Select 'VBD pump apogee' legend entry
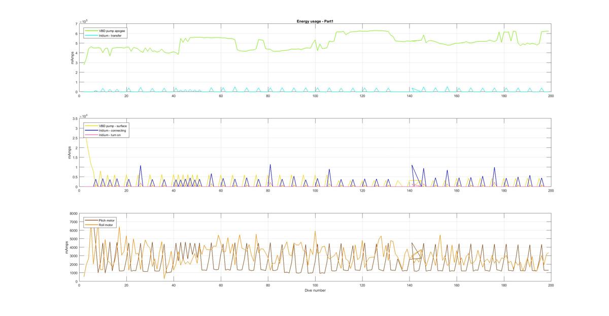The image size is (609, 316). 112,31
